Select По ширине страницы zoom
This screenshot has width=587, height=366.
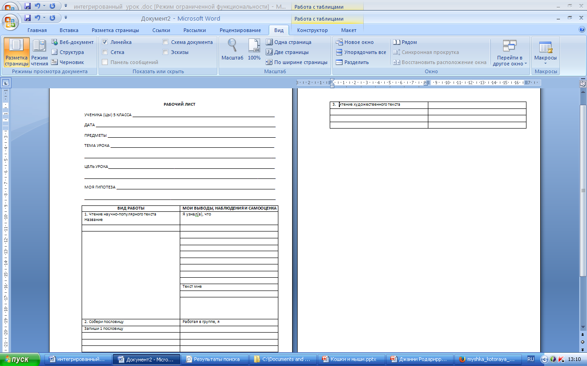298,62
